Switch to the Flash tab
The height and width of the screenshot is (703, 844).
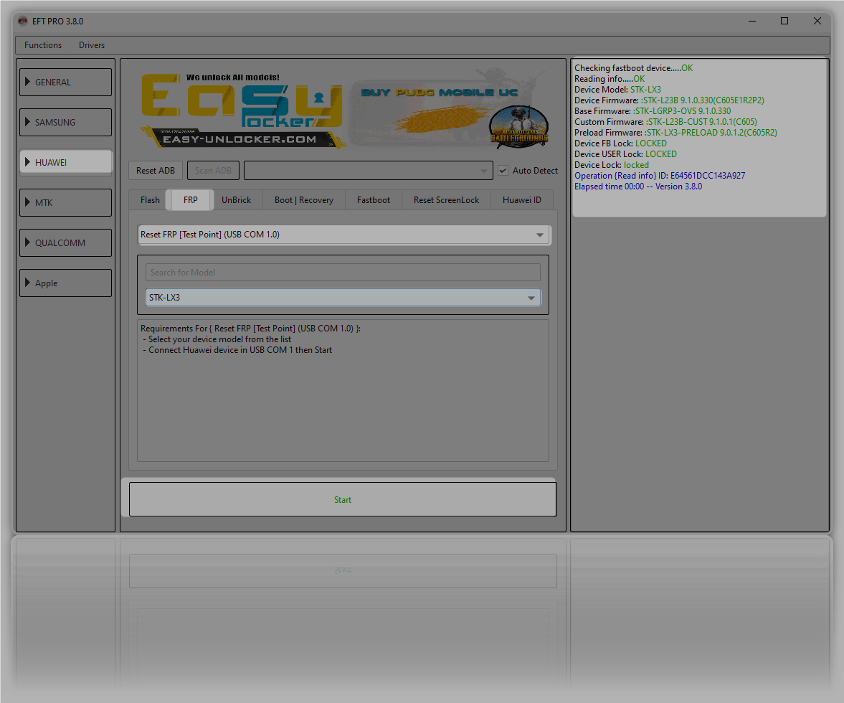point(150,200)
